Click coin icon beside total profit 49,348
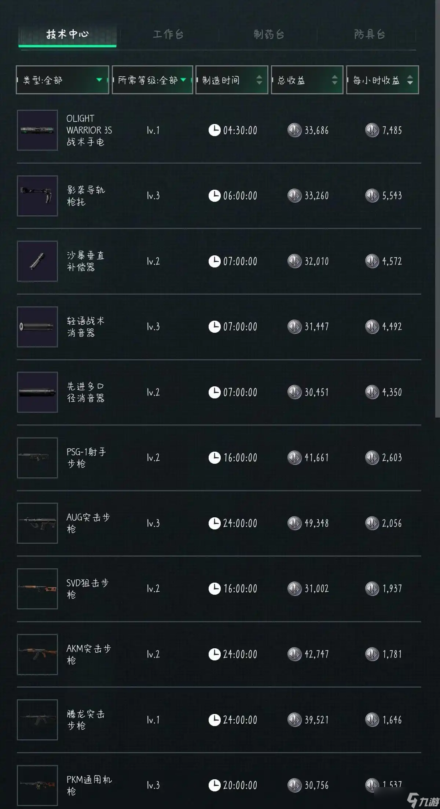 tap(294, 523)
